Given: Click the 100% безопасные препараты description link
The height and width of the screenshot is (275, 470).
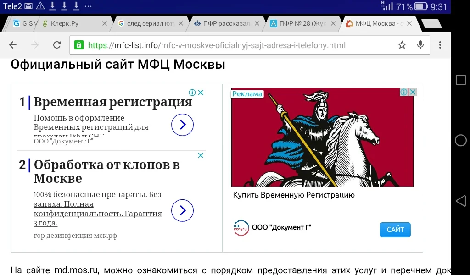Looking at the screenshot, I should [98, 209].
